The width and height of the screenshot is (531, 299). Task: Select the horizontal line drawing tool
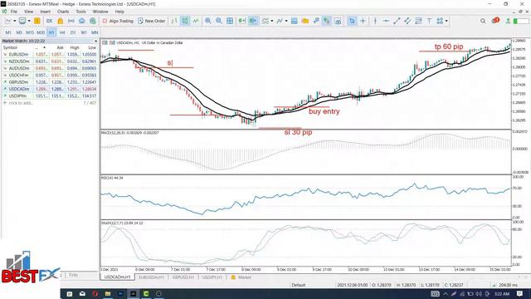click(x=386, y=21)
